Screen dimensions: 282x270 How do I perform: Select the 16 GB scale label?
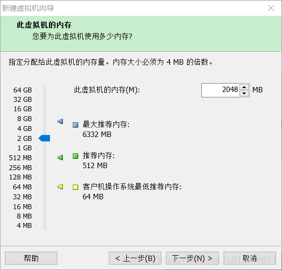(x=23, y=109)
